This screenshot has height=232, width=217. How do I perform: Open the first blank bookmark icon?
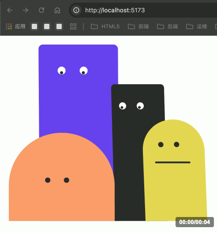(34, 26)
